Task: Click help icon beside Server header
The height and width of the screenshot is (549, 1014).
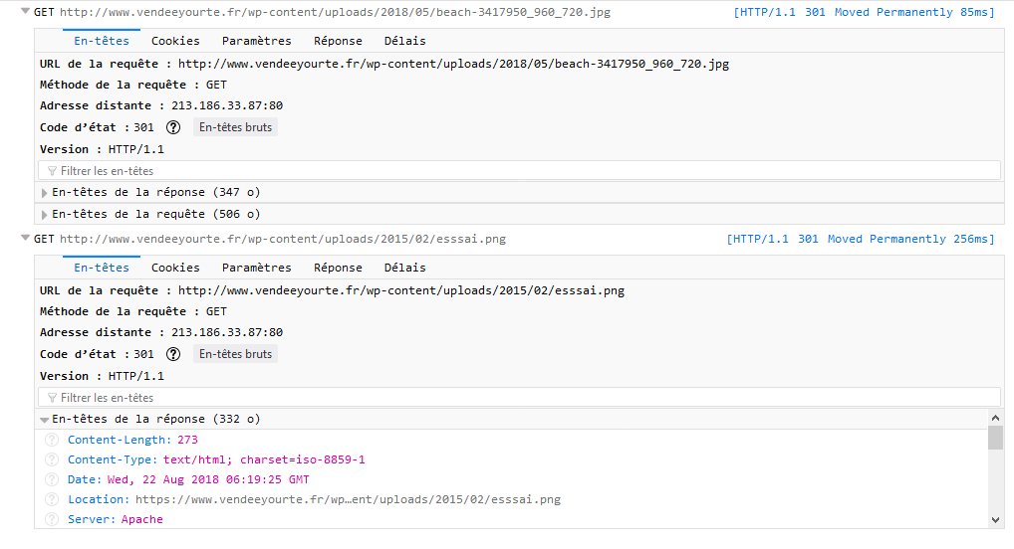Action: (52, 520)
